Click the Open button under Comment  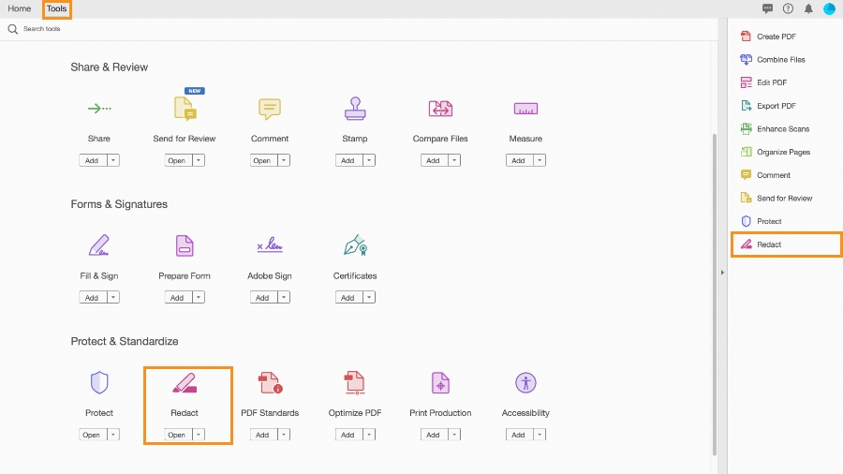coord(262,160)
